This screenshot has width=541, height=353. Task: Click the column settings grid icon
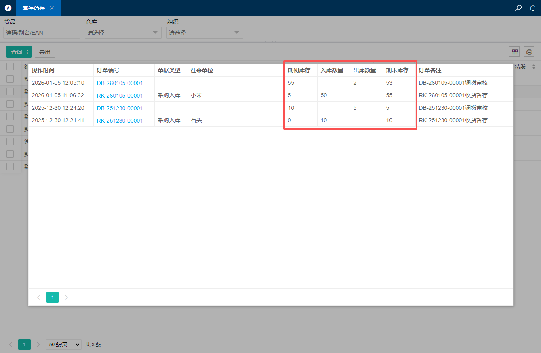click(514, 52)
